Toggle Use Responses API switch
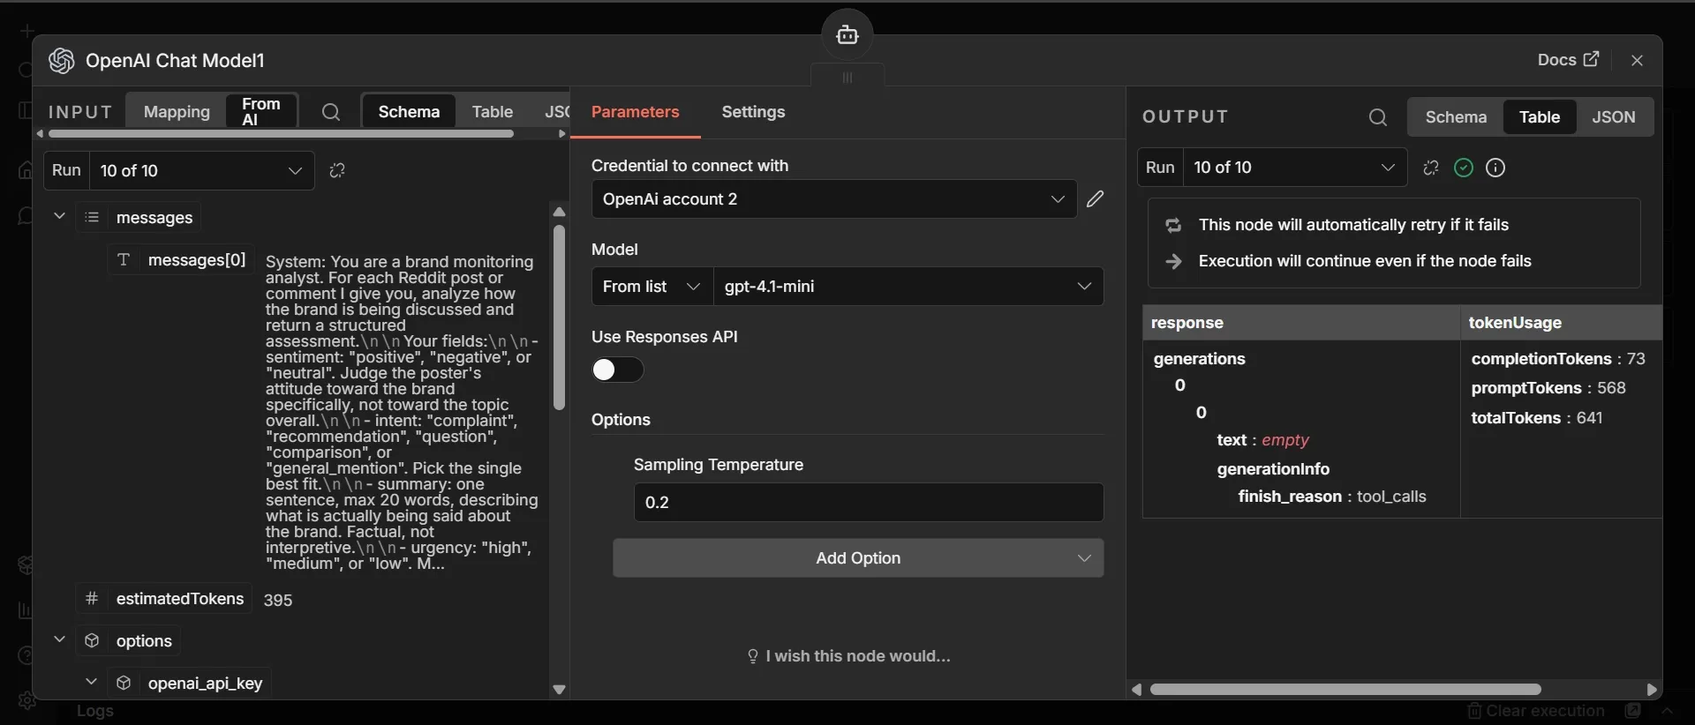 point(617,370)
